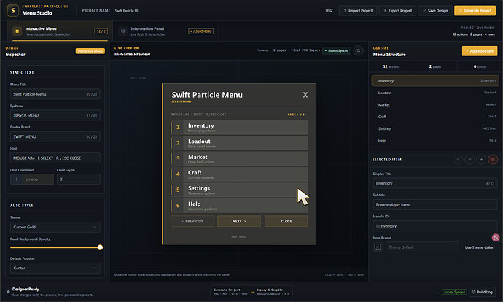The height and width of the screenshot is (302, 503).
Task: Click Inventory option in the preview menu
Action: pyautogui.click(x=239, y=127)
